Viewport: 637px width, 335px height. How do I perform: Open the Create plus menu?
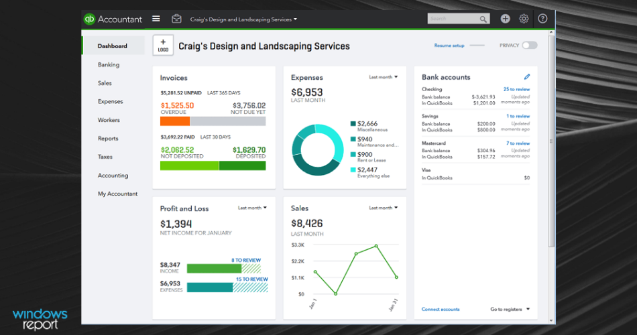(505, 19)
